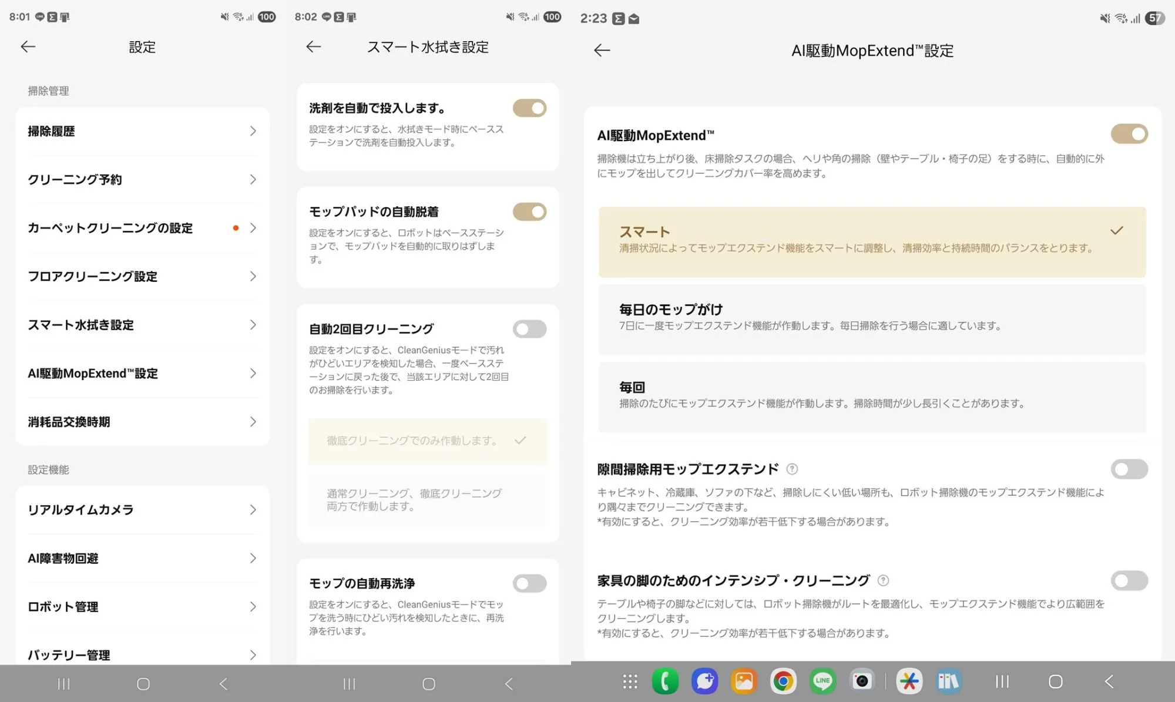The width and height of the screenshot is (1175, 702).
Task: Expand 掃除履歴 chevron
Action: pyautogui.click(x=253, y=131)
